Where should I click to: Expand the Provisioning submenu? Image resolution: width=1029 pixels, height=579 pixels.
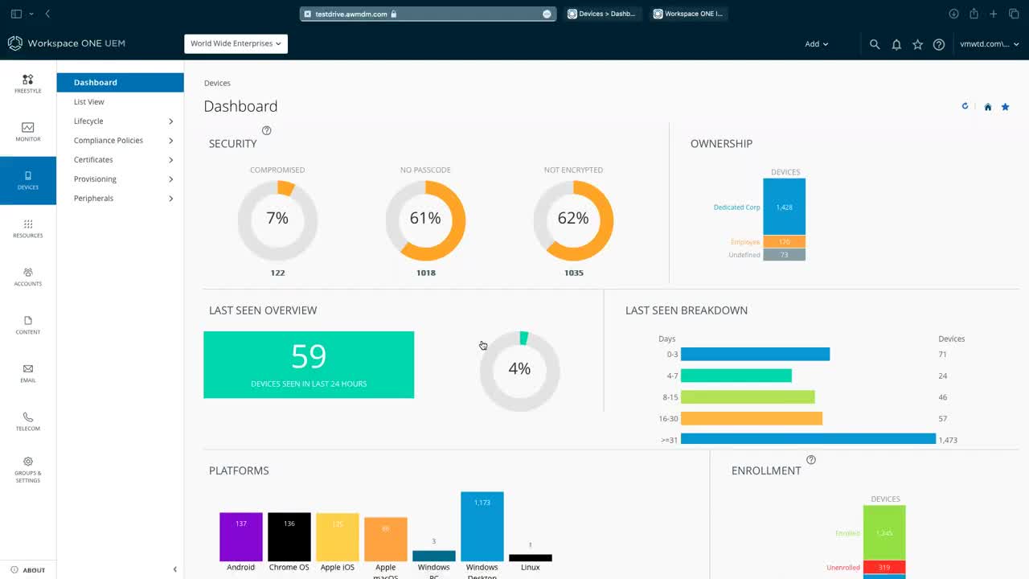point(94,179)
